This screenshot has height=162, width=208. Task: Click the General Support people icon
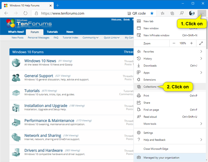tap(16, 78)
